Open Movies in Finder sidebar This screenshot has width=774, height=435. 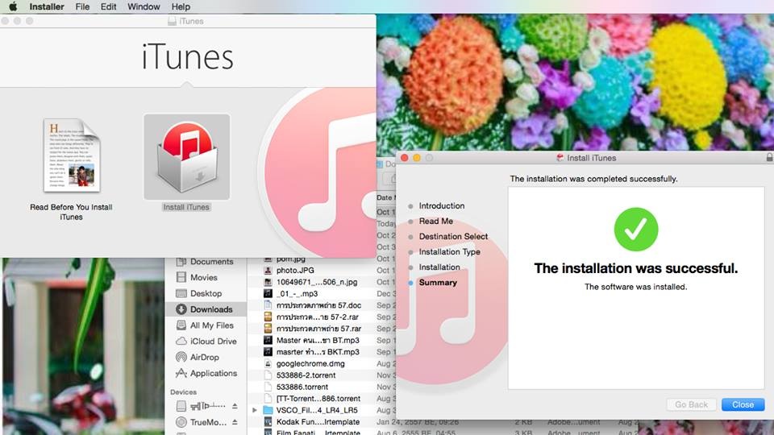(x=206, y=277)
